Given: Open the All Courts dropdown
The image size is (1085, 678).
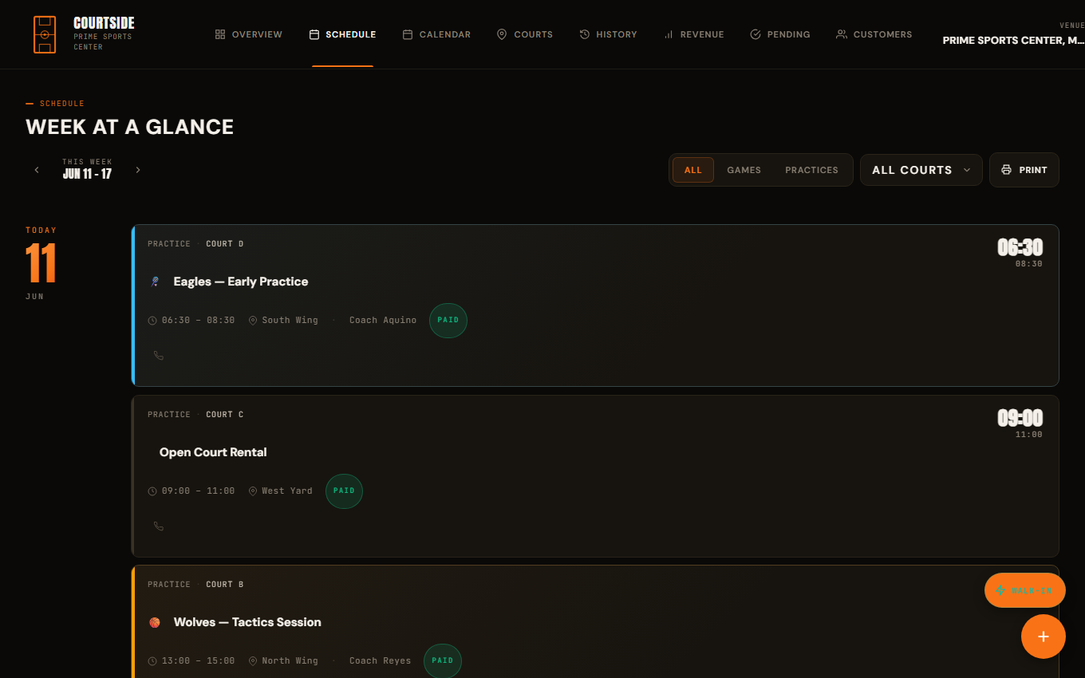Looking at the screenshot, I should (921, 170).
